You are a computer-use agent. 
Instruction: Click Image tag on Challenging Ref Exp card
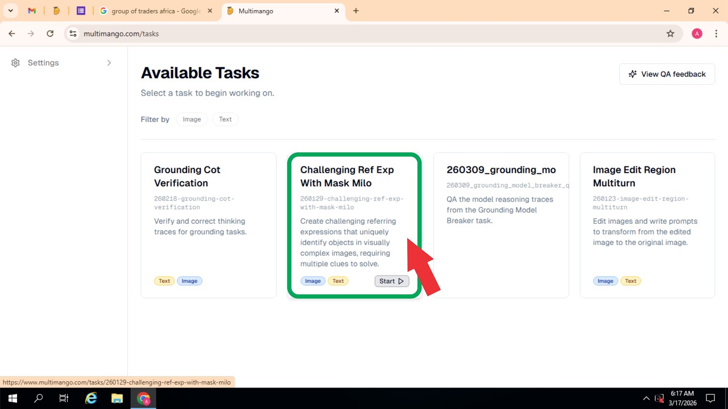(x=313, y=281)
